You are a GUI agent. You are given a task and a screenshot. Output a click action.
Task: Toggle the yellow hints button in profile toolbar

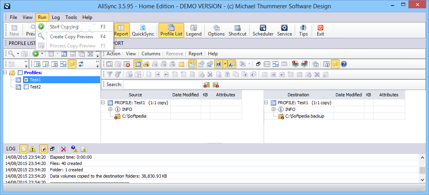(72, 64)
